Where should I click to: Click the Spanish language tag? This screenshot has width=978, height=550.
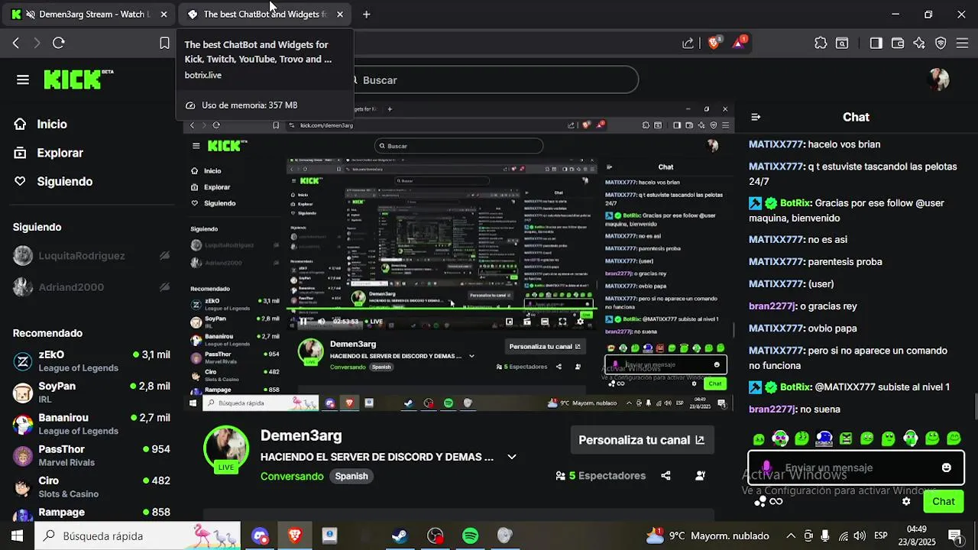point(351,476)
